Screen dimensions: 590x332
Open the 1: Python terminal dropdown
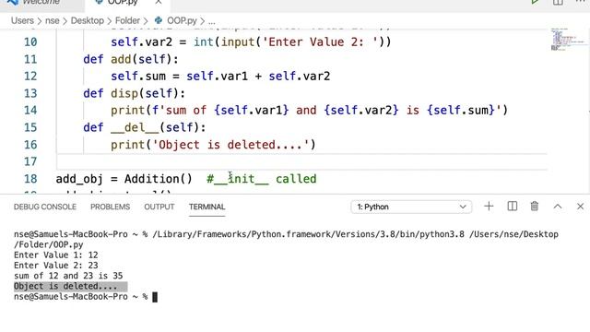(x=411, y=207)
